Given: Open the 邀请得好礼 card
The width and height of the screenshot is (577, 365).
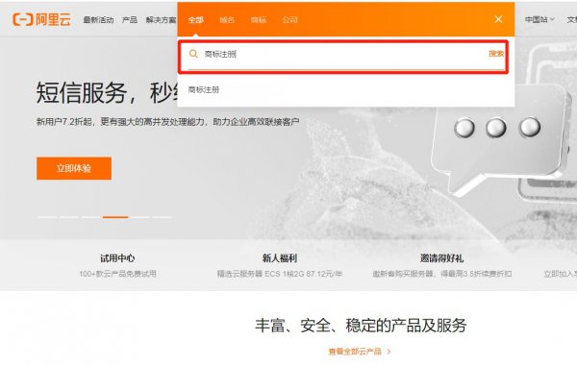Looking at the screenshot, I should [442, 258].
